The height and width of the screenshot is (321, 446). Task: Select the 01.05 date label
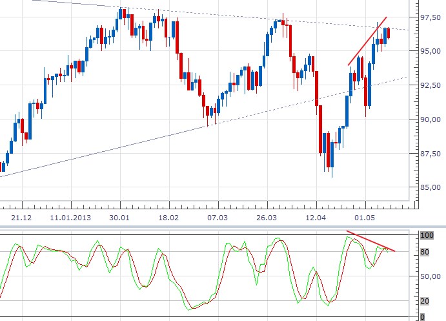(x=367, y=218)
